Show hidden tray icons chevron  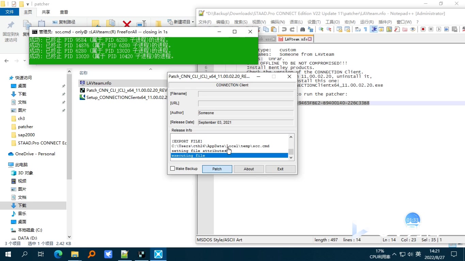click(x=394, y=254)
